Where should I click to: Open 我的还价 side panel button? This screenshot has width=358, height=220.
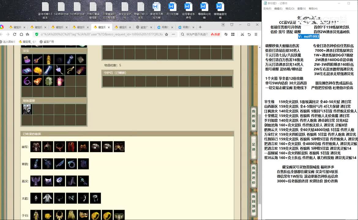[x=253, y=175]
